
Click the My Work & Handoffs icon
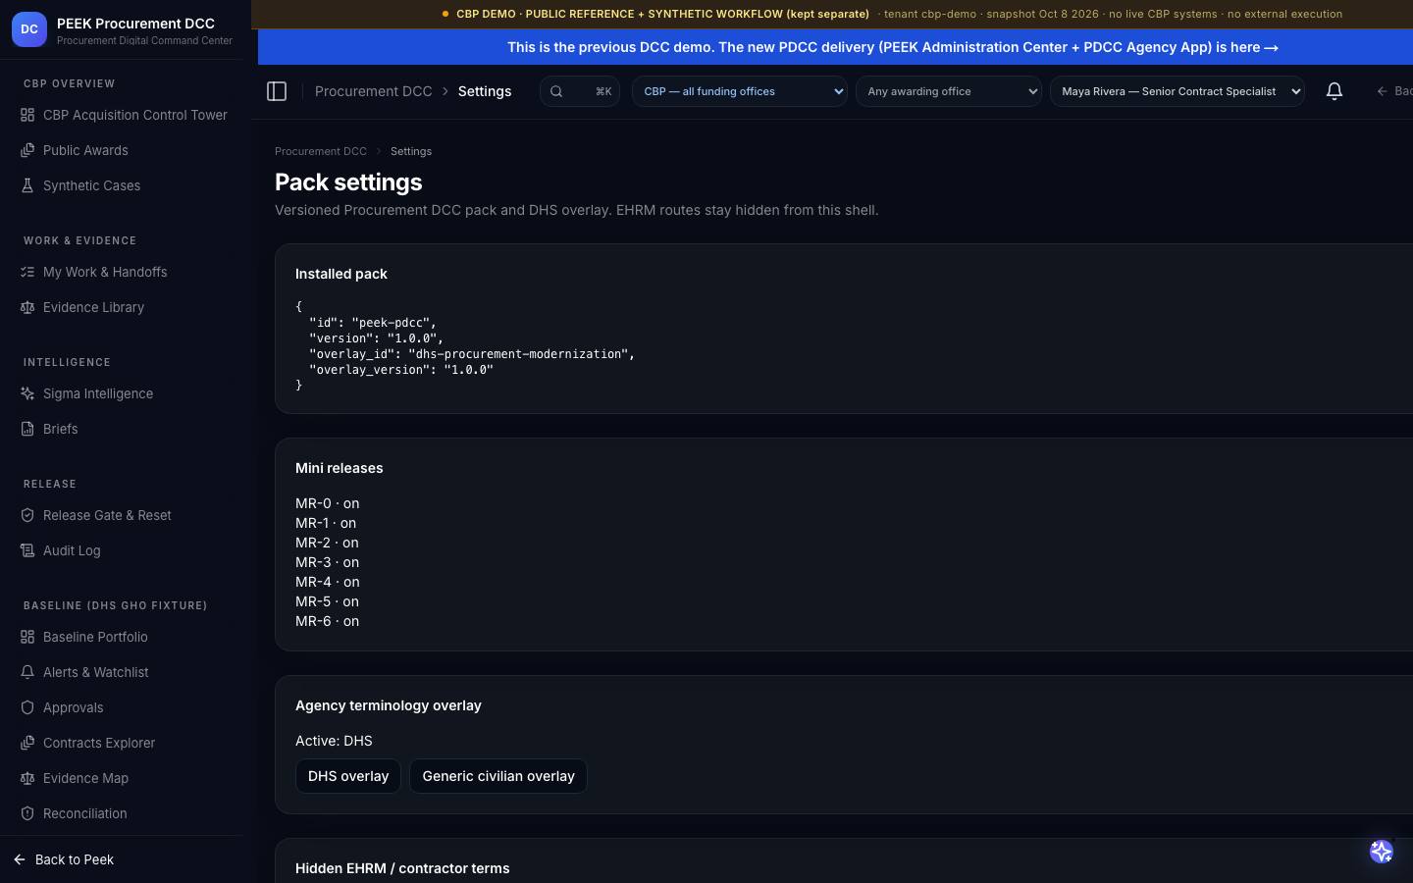tap(27, 272)
